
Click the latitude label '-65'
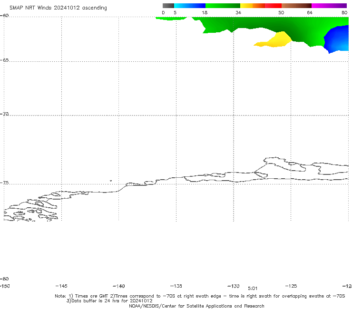pyautogui.click(x=4, y=60)
